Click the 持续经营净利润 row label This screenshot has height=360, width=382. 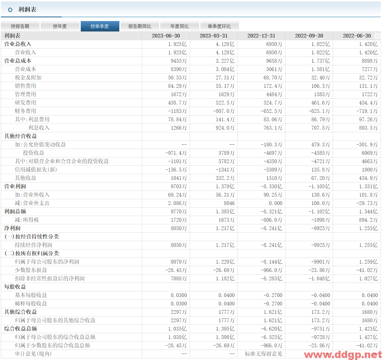click(x=34, y=245)
